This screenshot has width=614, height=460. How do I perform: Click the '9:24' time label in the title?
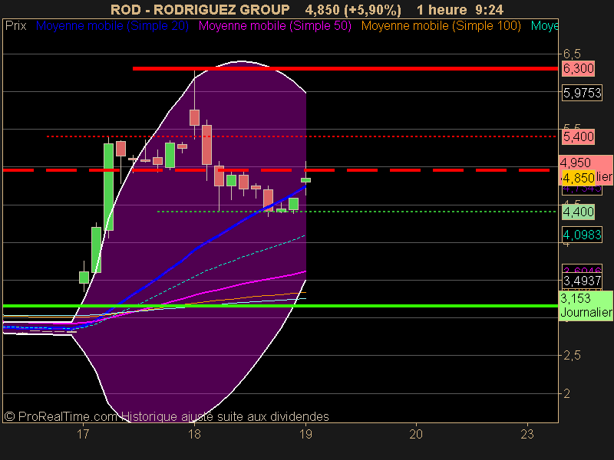coord(489,10)
